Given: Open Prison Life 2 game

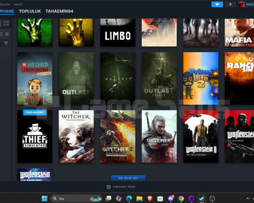Looking at the screenshot, I should coord(201,78).
